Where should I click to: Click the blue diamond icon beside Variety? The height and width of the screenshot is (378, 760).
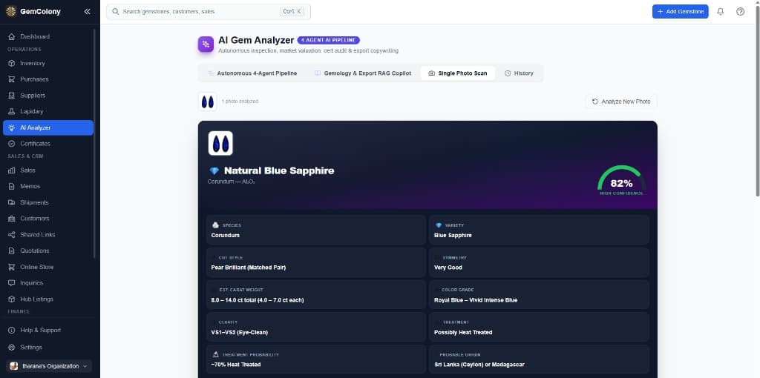tap(439, 225)
